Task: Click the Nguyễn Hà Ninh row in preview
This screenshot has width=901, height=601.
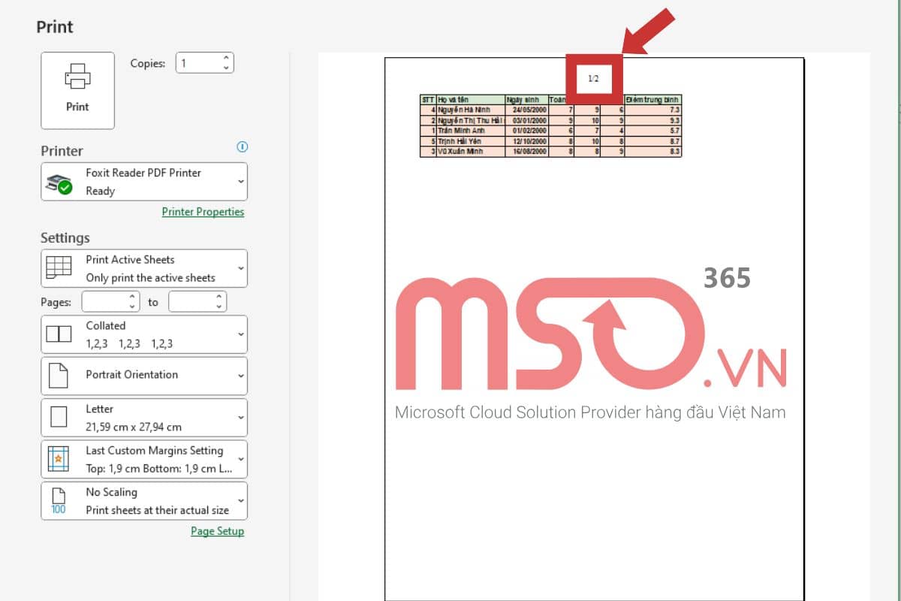Action: pos(550,110)
